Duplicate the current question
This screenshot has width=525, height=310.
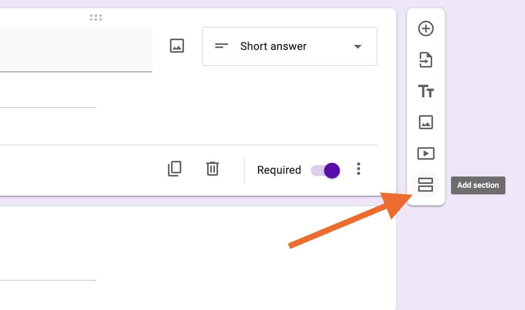(x=175, y=169)
